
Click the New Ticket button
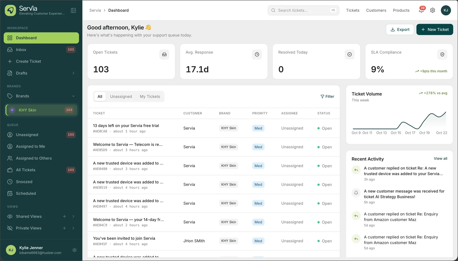(x=435, y=29)
